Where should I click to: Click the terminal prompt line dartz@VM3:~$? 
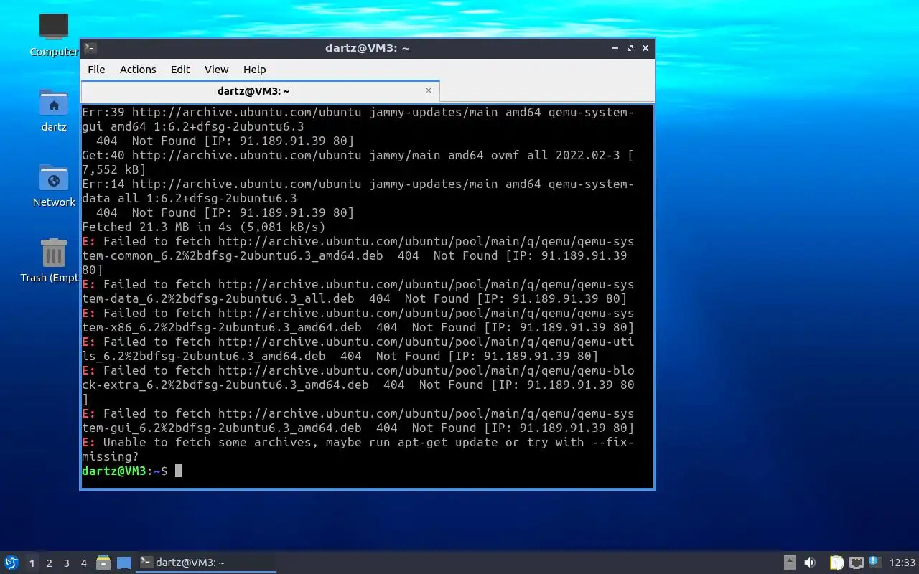click(125, 471)
